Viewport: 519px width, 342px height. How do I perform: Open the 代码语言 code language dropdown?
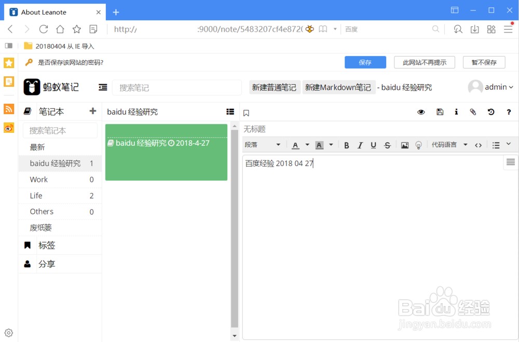[x=449, y=145]
